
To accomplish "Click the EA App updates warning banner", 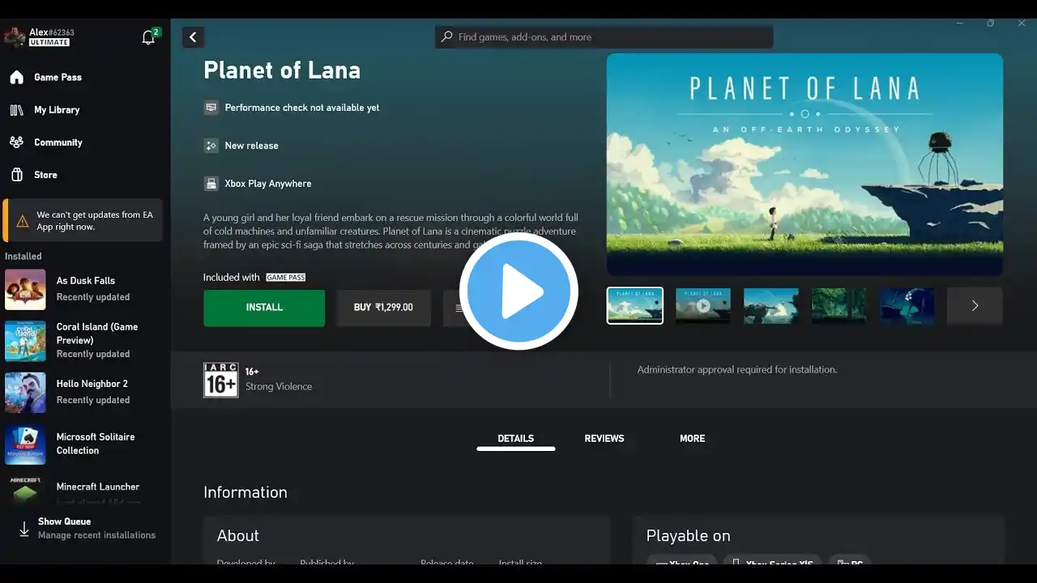I will (83, 221).
